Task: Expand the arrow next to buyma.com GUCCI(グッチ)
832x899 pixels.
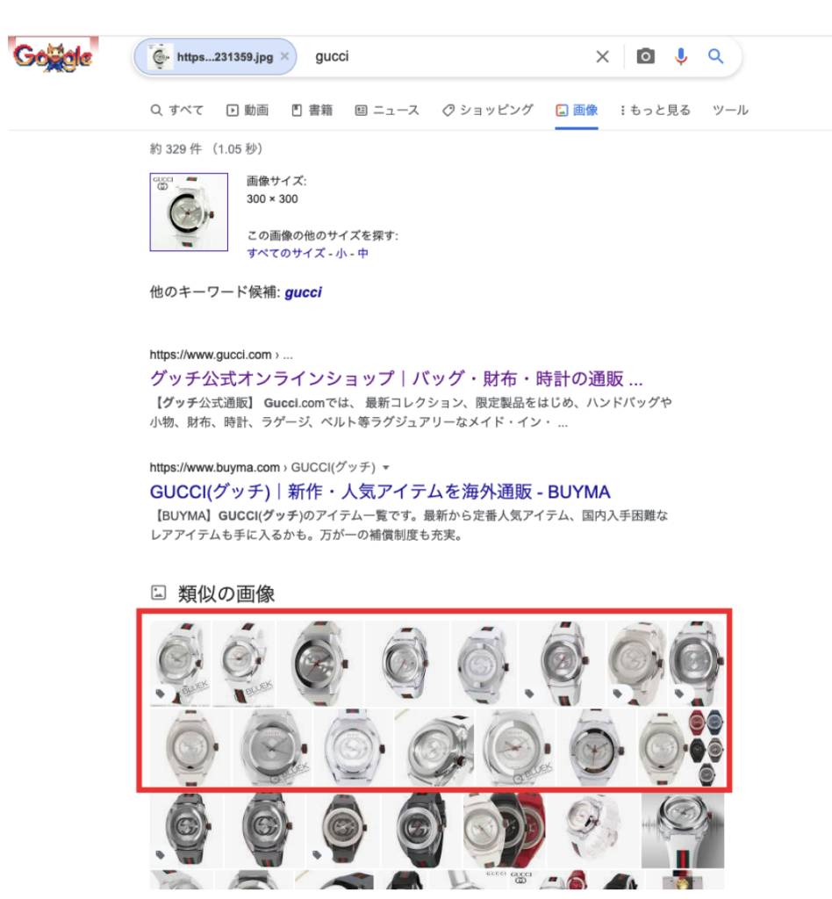Action: 386,468
